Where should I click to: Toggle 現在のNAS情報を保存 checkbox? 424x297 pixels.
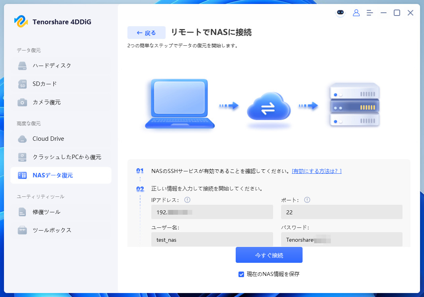(241, 274)
